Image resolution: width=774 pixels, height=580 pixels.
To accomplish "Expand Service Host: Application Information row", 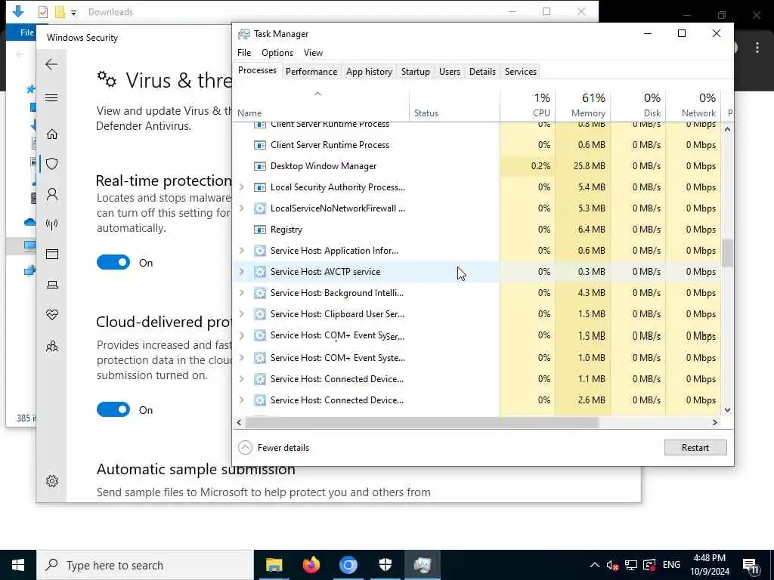I will coord(241,251).
